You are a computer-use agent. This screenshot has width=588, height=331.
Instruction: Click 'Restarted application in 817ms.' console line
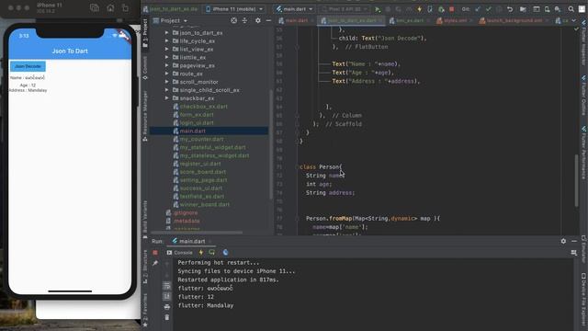[229, 280]
